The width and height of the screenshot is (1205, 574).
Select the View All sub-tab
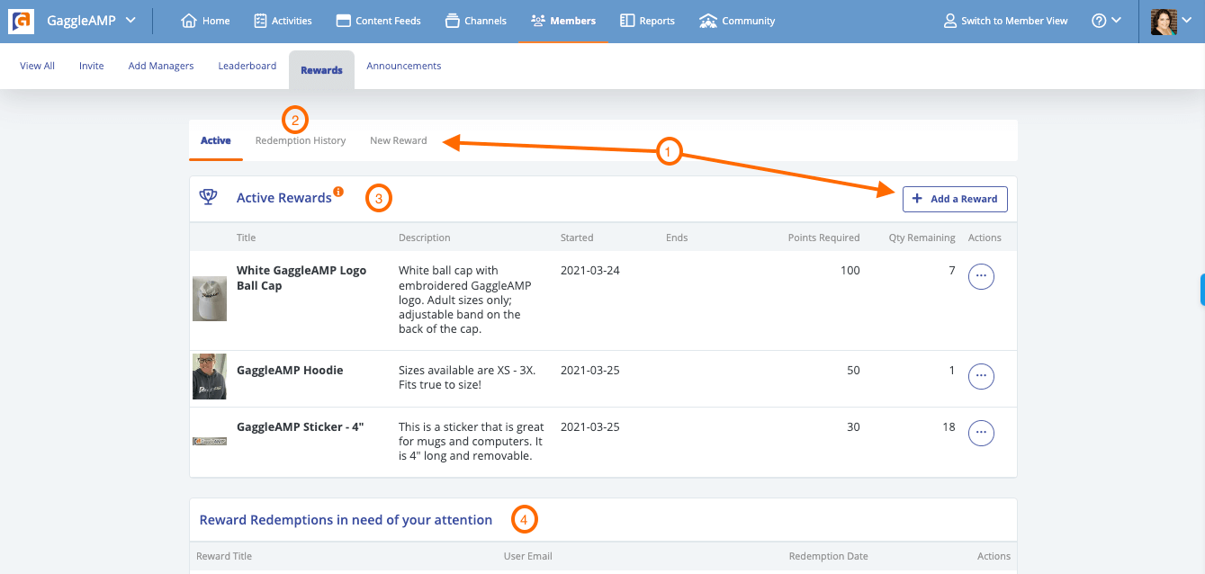[x=37, y=66]
